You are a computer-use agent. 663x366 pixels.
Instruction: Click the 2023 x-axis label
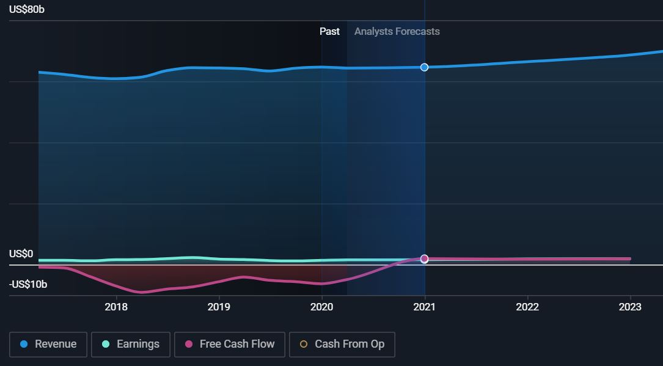point(630,307)
